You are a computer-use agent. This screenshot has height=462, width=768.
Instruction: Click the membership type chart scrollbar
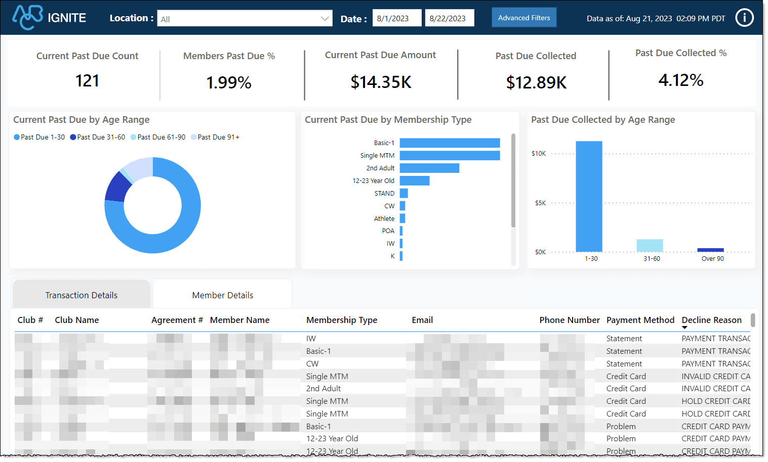(x=513, y=180)
